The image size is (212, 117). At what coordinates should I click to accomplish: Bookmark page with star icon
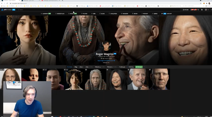click(x=201, y=3)
